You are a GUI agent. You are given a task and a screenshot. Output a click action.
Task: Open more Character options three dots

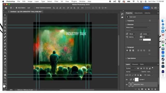(149, 43)
